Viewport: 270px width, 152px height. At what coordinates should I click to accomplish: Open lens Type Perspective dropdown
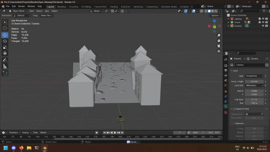pos(254,76)
